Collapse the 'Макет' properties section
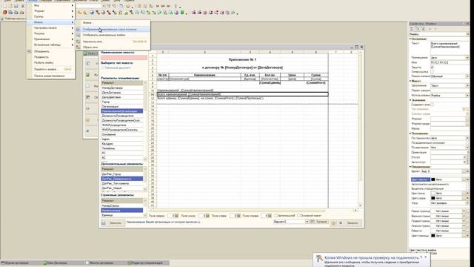474x267 pixels. [x=410, y=81]
